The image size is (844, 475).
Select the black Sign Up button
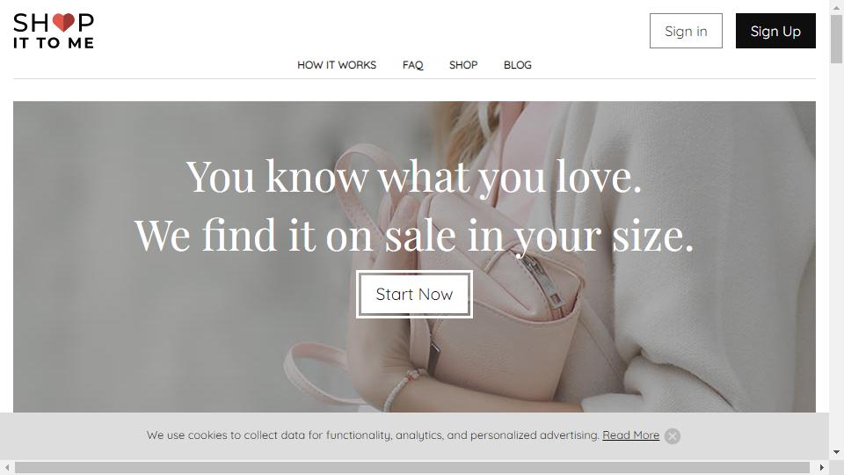[775, 31]
